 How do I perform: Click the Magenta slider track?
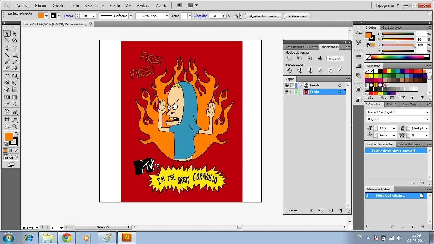click(398, 40)
